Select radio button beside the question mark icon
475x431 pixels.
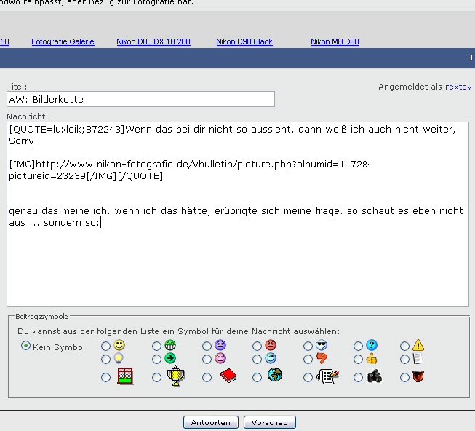[x=358, y=346]
